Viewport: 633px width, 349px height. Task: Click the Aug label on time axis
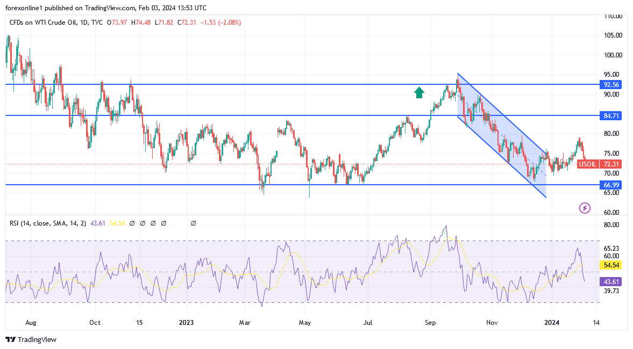coord(31,322)
